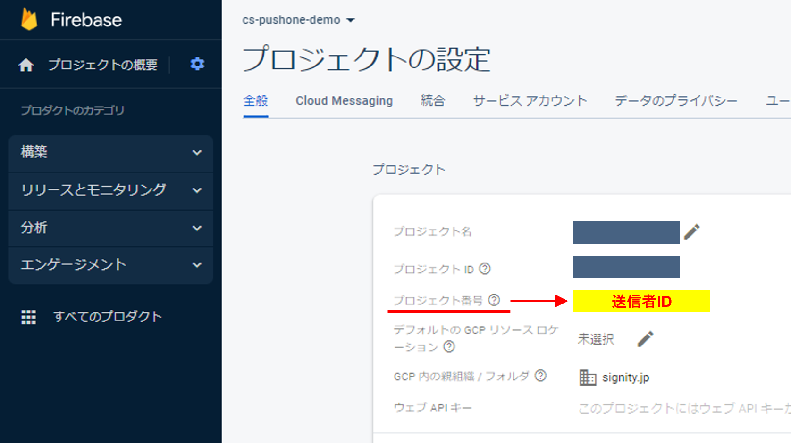The height and width of the screenshot is (443, 791).
Task: Click the Firebase title text
Action: click(x=86, y=20)
